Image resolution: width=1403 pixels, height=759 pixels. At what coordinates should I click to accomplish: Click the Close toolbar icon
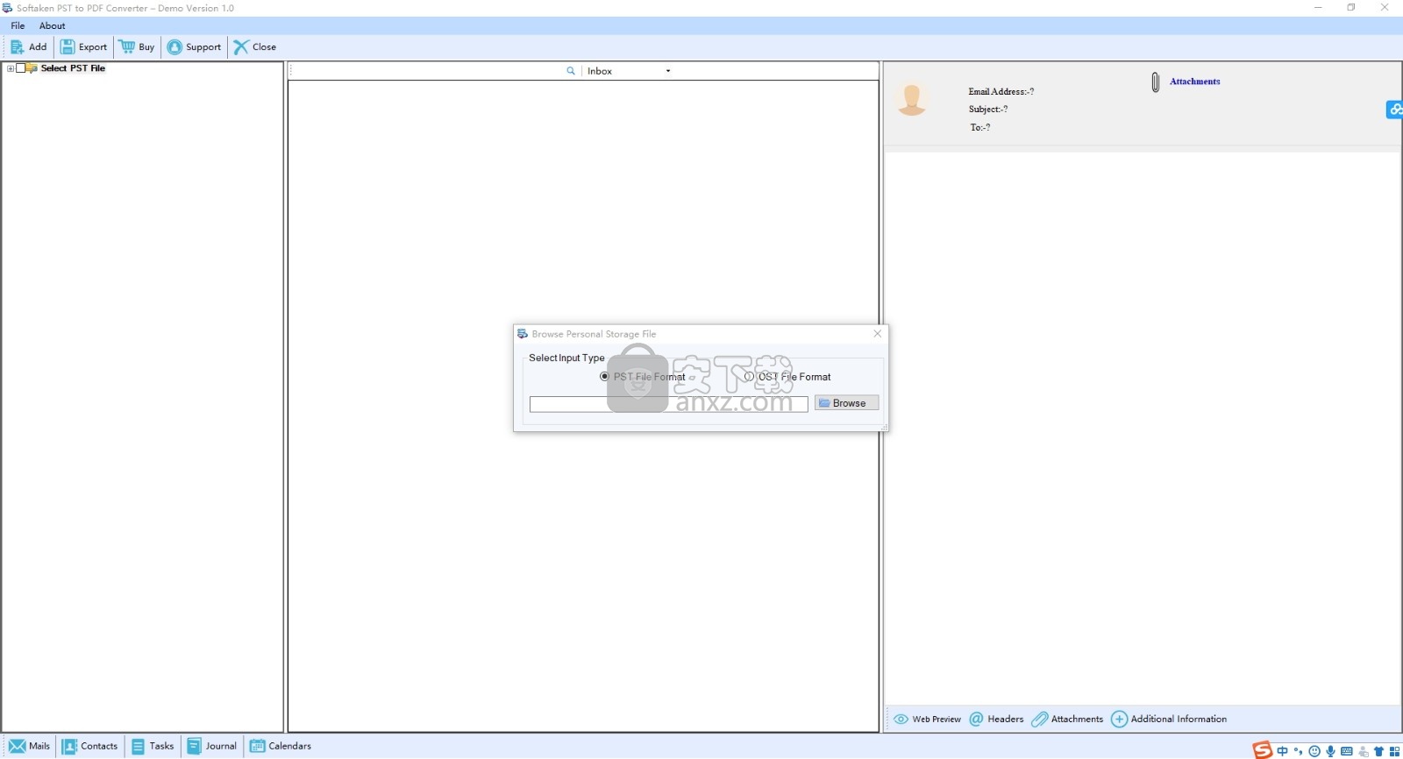[x=241, y=47]
